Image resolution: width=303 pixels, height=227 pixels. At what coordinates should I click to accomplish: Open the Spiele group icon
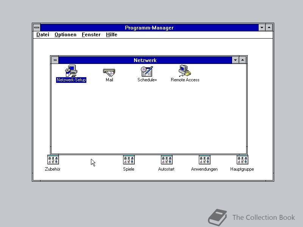[x=129, y=160]
